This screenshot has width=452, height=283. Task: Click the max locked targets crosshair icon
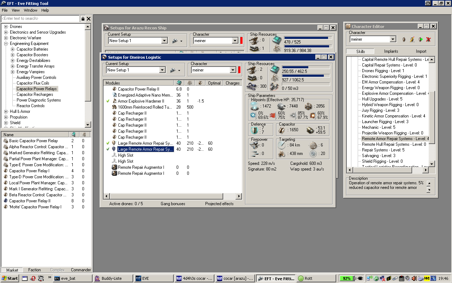click(x=313, y=145)
